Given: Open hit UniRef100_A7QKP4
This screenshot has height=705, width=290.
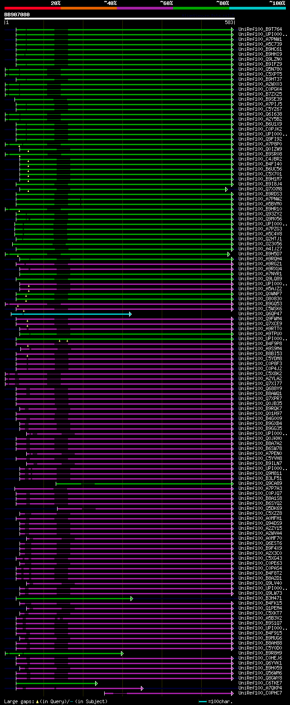Looking at the screenshot, I should (260, 688).
